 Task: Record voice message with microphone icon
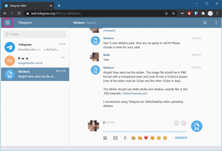[x=125, y=138]
